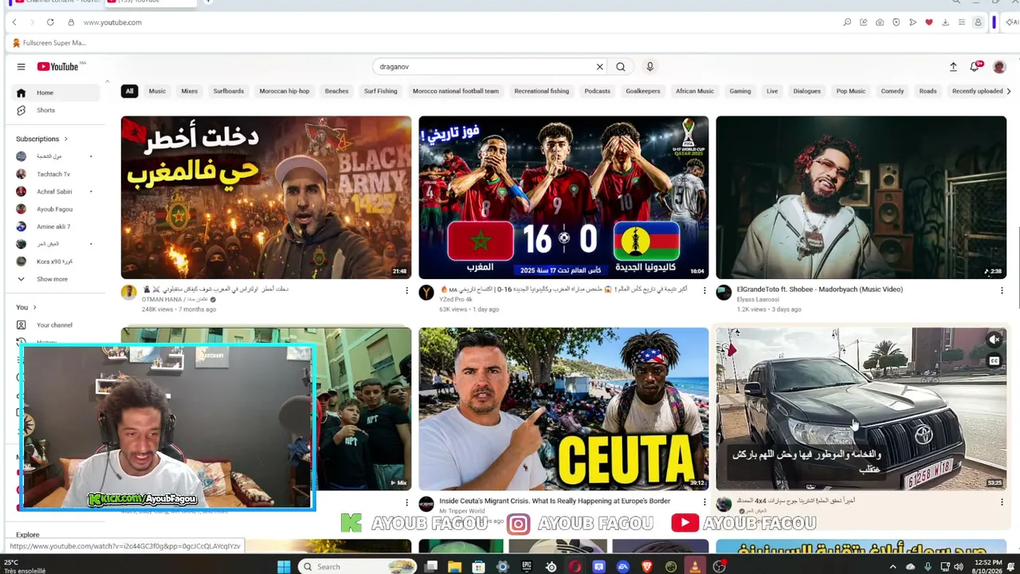Open more options for the 4x4 car video
Image resolution: width=1020 pixels, height=574 pixels.
click(1002, 502)
